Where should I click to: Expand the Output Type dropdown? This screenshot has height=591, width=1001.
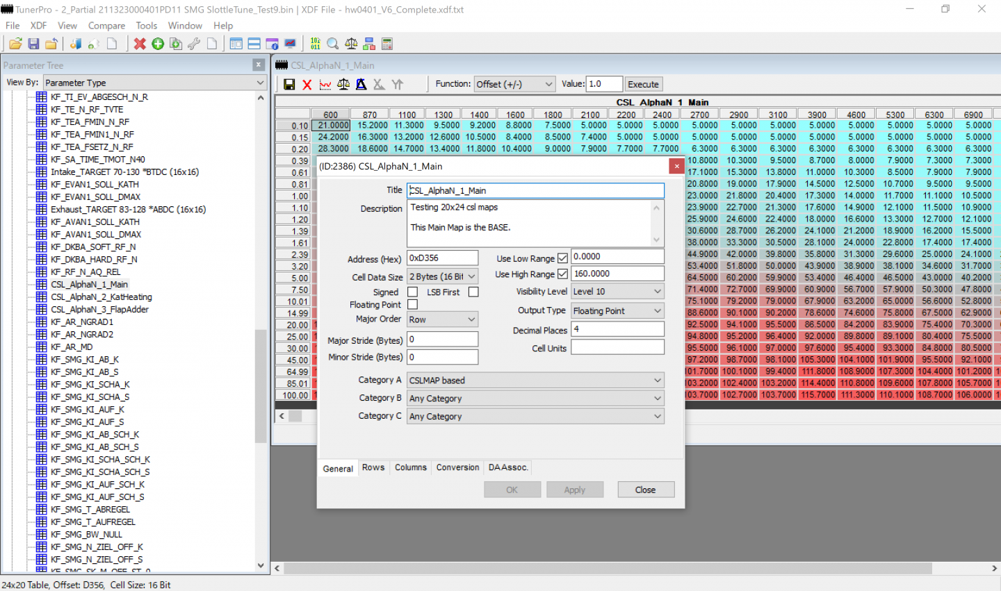coord(617,311)
